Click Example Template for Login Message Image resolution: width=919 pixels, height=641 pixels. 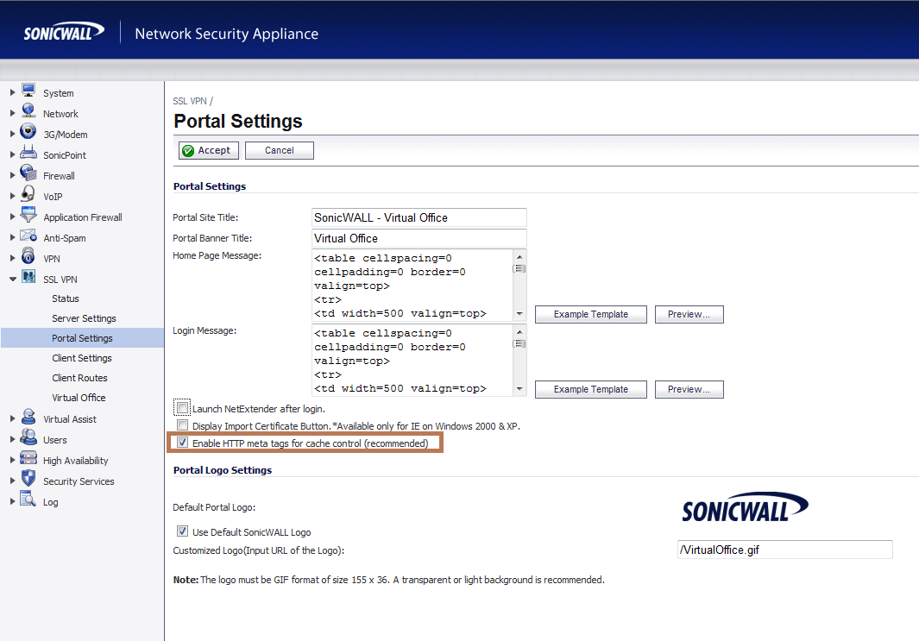(591, 389)
